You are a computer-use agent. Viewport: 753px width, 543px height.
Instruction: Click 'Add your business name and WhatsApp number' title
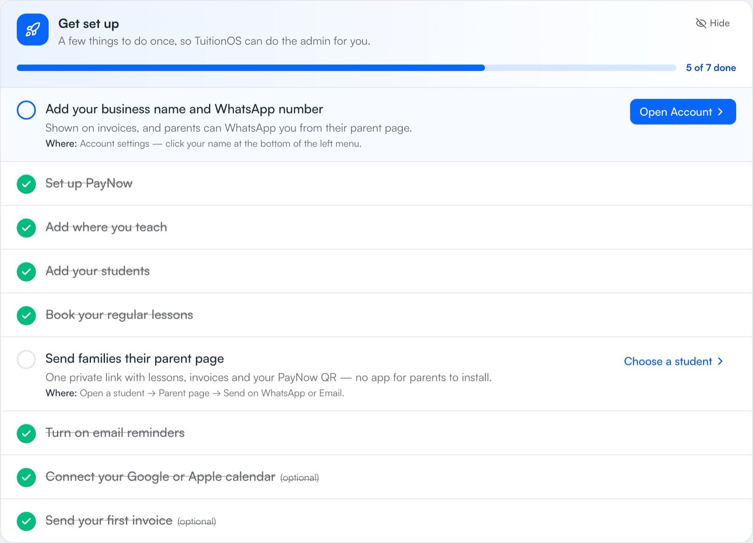click(x=184, y=109)
